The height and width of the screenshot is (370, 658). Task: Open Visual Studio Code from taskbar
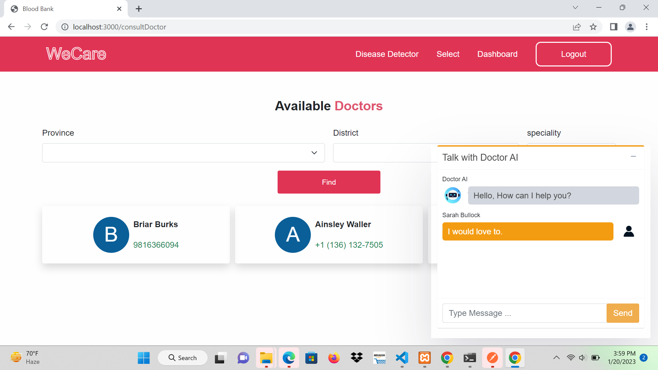click(x=402, y=358)
